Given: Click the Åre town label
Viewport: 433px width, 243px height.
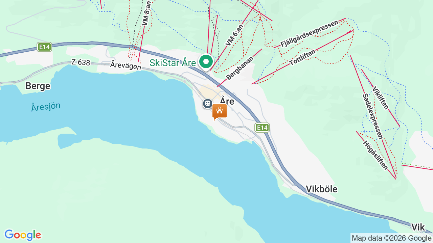Looking at the screenshot, I should 227,101.
